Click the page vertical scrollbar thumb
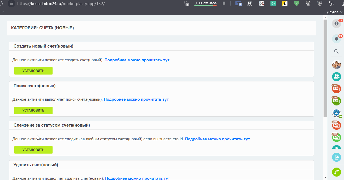344x180 pixels. 325,68
